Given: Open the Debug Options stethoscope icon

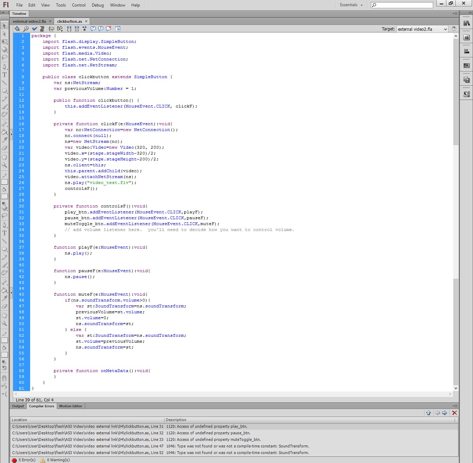Looking at the screenshot, I should pos(60,29).
